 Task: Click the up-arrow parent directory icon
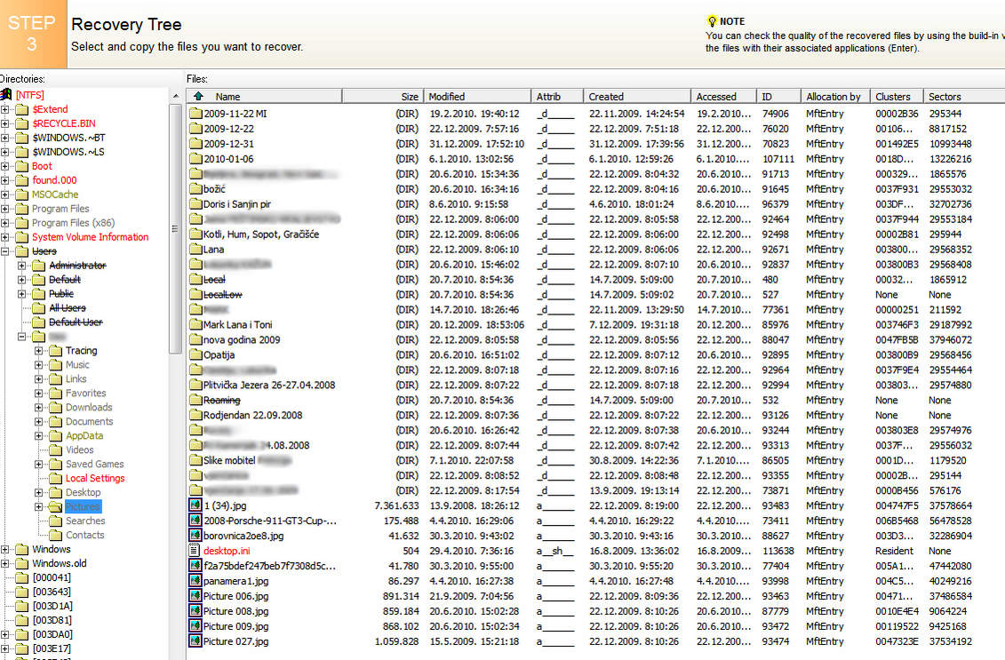point(198,96)
